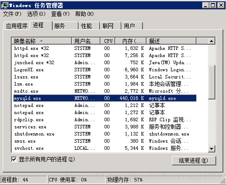Viewport: 226px width, 185px height.
Task: Switch to the 用户 tab
Action: click(x=132, y=26)
